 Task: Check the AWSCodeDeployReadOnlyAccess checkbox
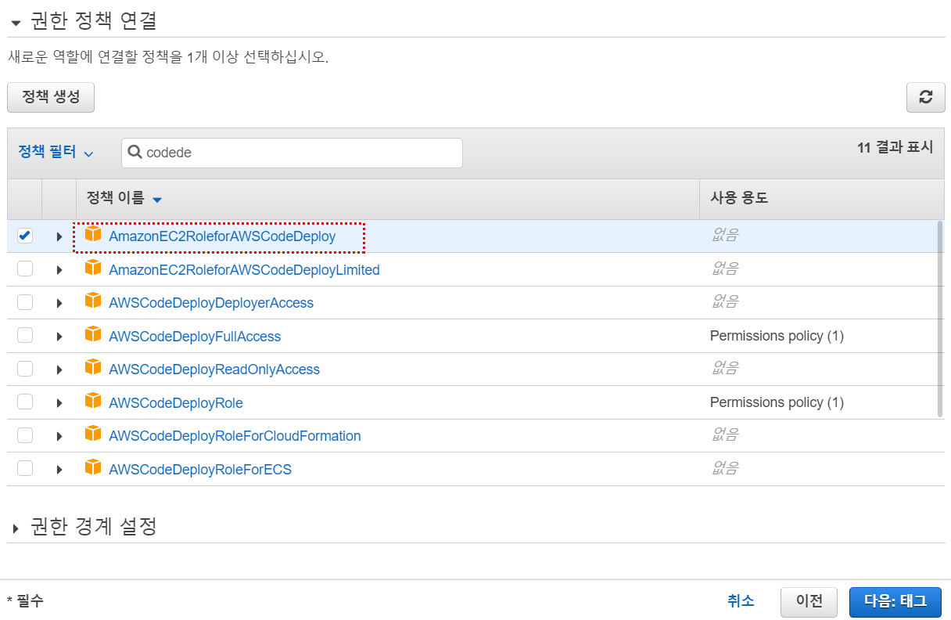(x=25, y=369)
